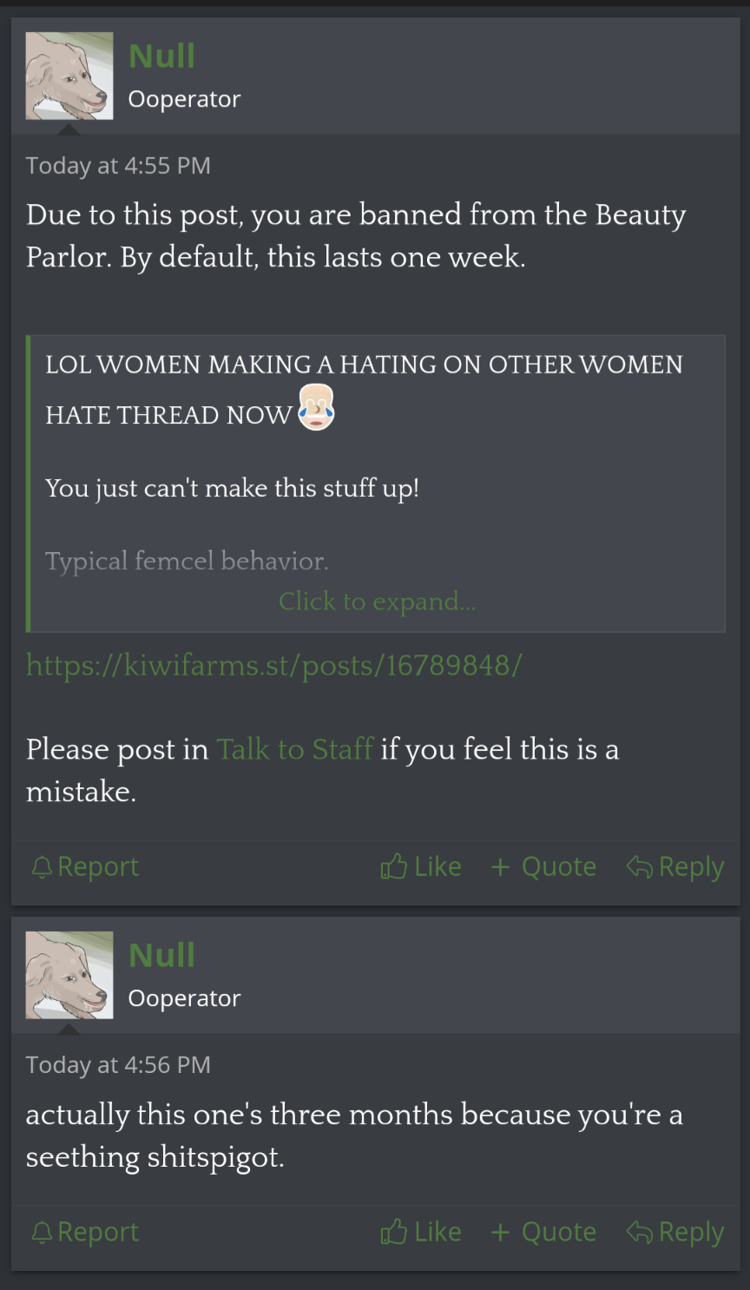Viewport: 750px width, 1290px height.
Task: Expand the quoted post via Click to expand
Action: tap(377, 602)
